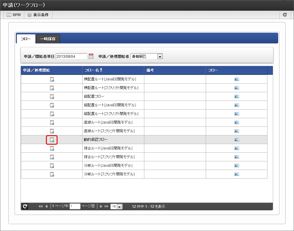
Task: Start application for 直線ルート[スクリプト開発モデル]
Action: click(52, 131)
